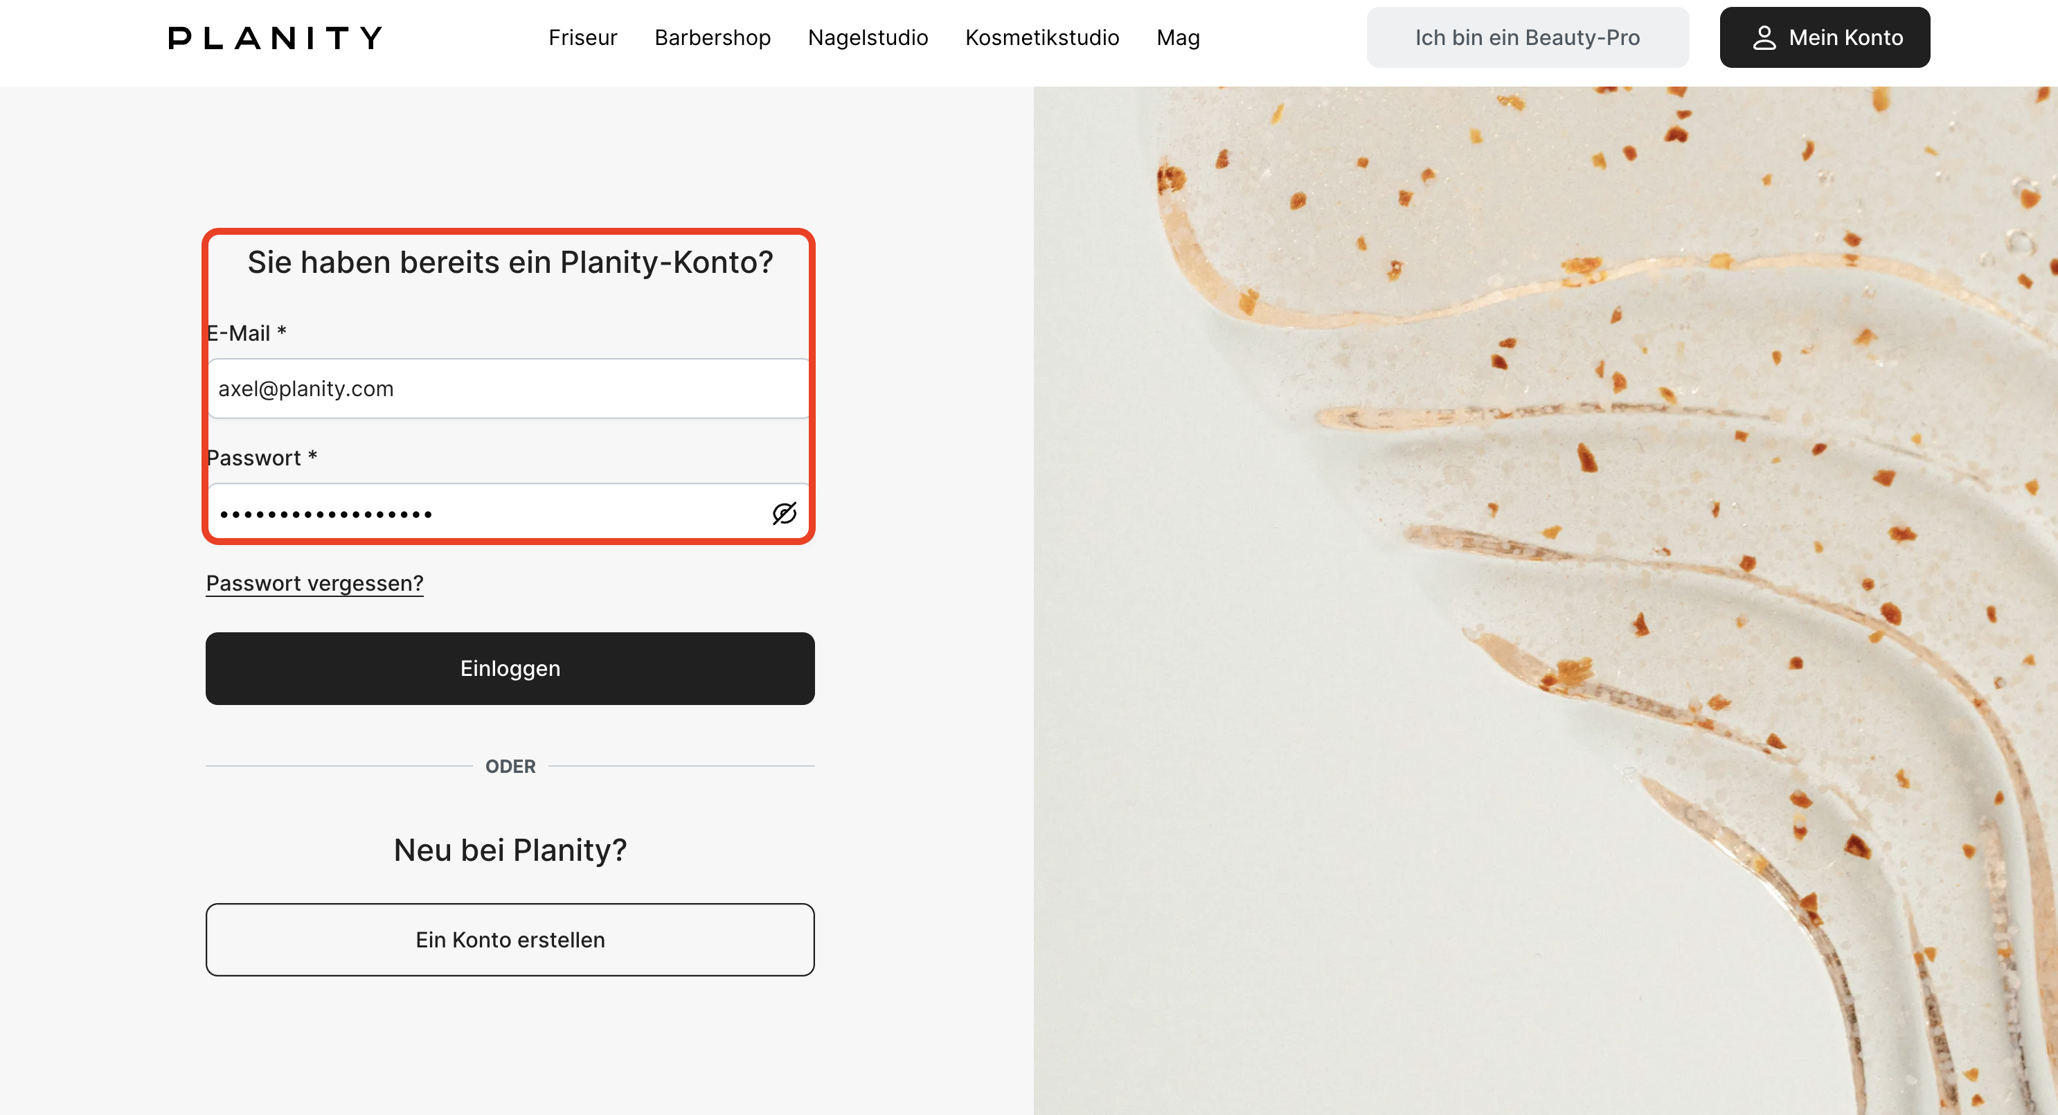Toggle password visibility with the eye icon
This screenshot has height=1115, width=2058.
pyautogui.click(x=784, y=513)
